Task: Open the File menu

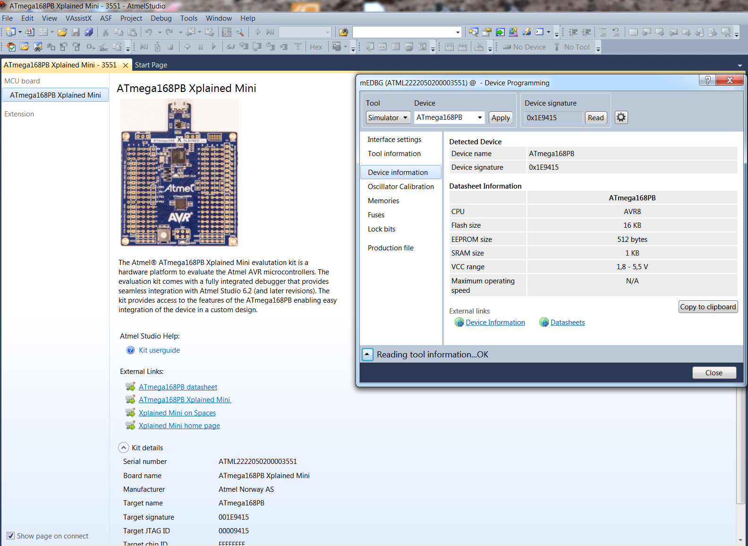Action: pyautogui.click(x=8, y=18)
